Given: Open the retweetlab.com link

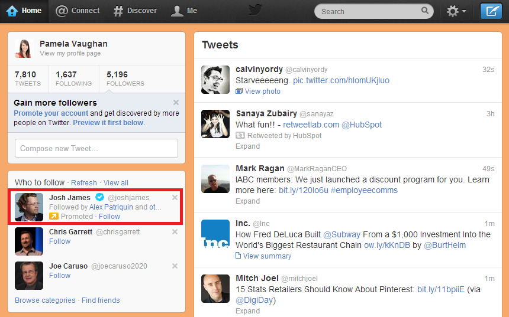Looking at the screenshot, I should (x=311, y=125).
